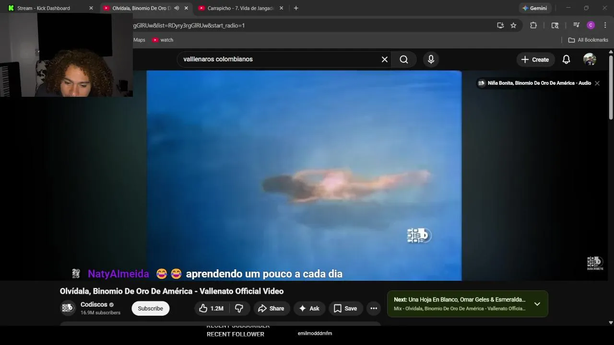
Task: Close the Kick Dashboard tab
Action: click(x=91, y=8)
